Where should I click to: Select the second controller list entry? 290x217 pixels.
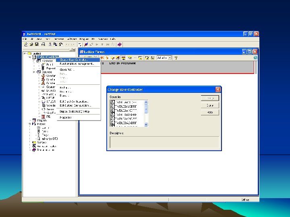click(x=127, y=106)
